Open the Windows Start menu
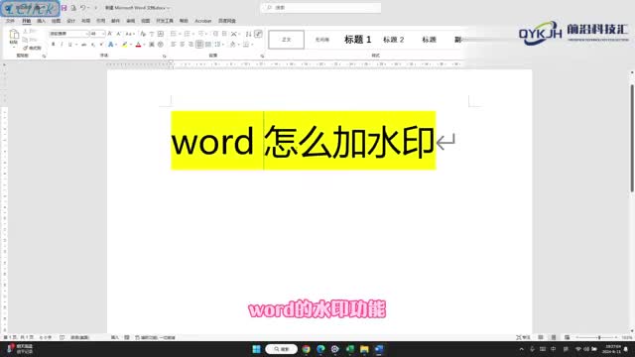This screenshot has width=635, height=357. point(256,349)
